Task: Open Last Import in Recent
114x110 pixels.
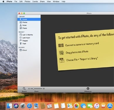Action: click(x=25, y=38)
